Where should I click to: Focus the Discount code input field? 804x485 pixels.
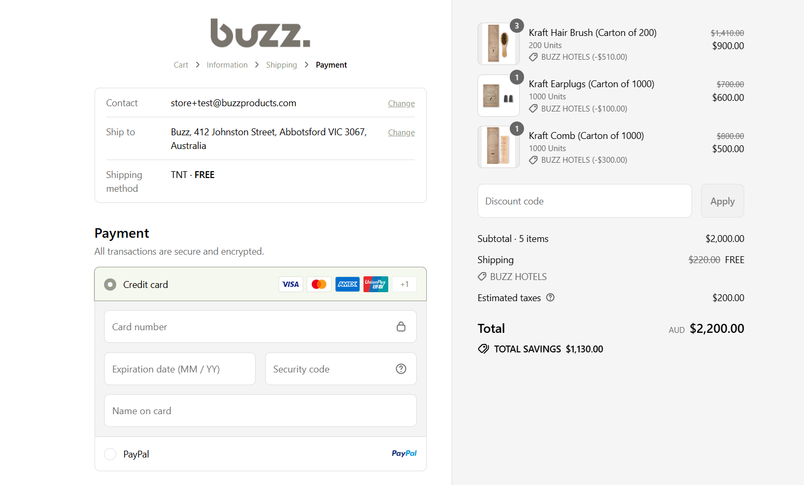(584, 201)
